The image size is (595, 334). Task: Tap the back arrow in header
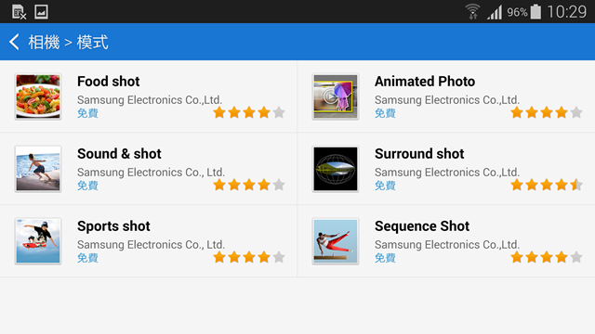click(x=15, y=42)
